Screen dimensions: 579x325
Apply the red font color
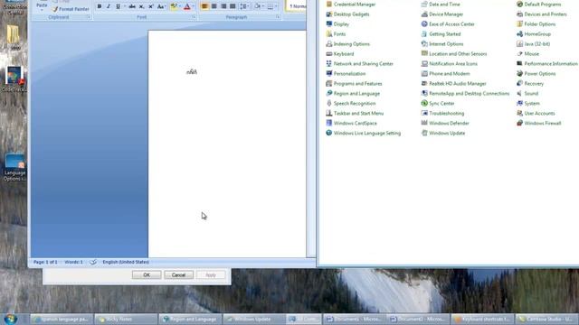tap(187, 6)
